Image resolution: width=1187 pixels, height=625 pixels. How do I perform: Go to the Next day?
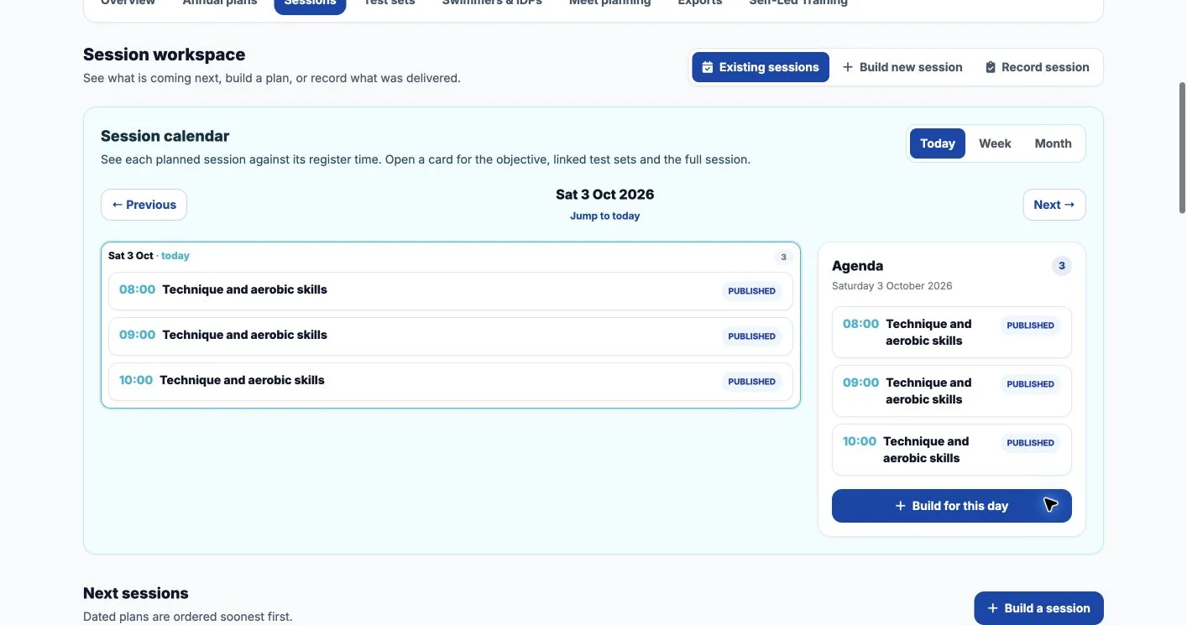(1054, 205)
